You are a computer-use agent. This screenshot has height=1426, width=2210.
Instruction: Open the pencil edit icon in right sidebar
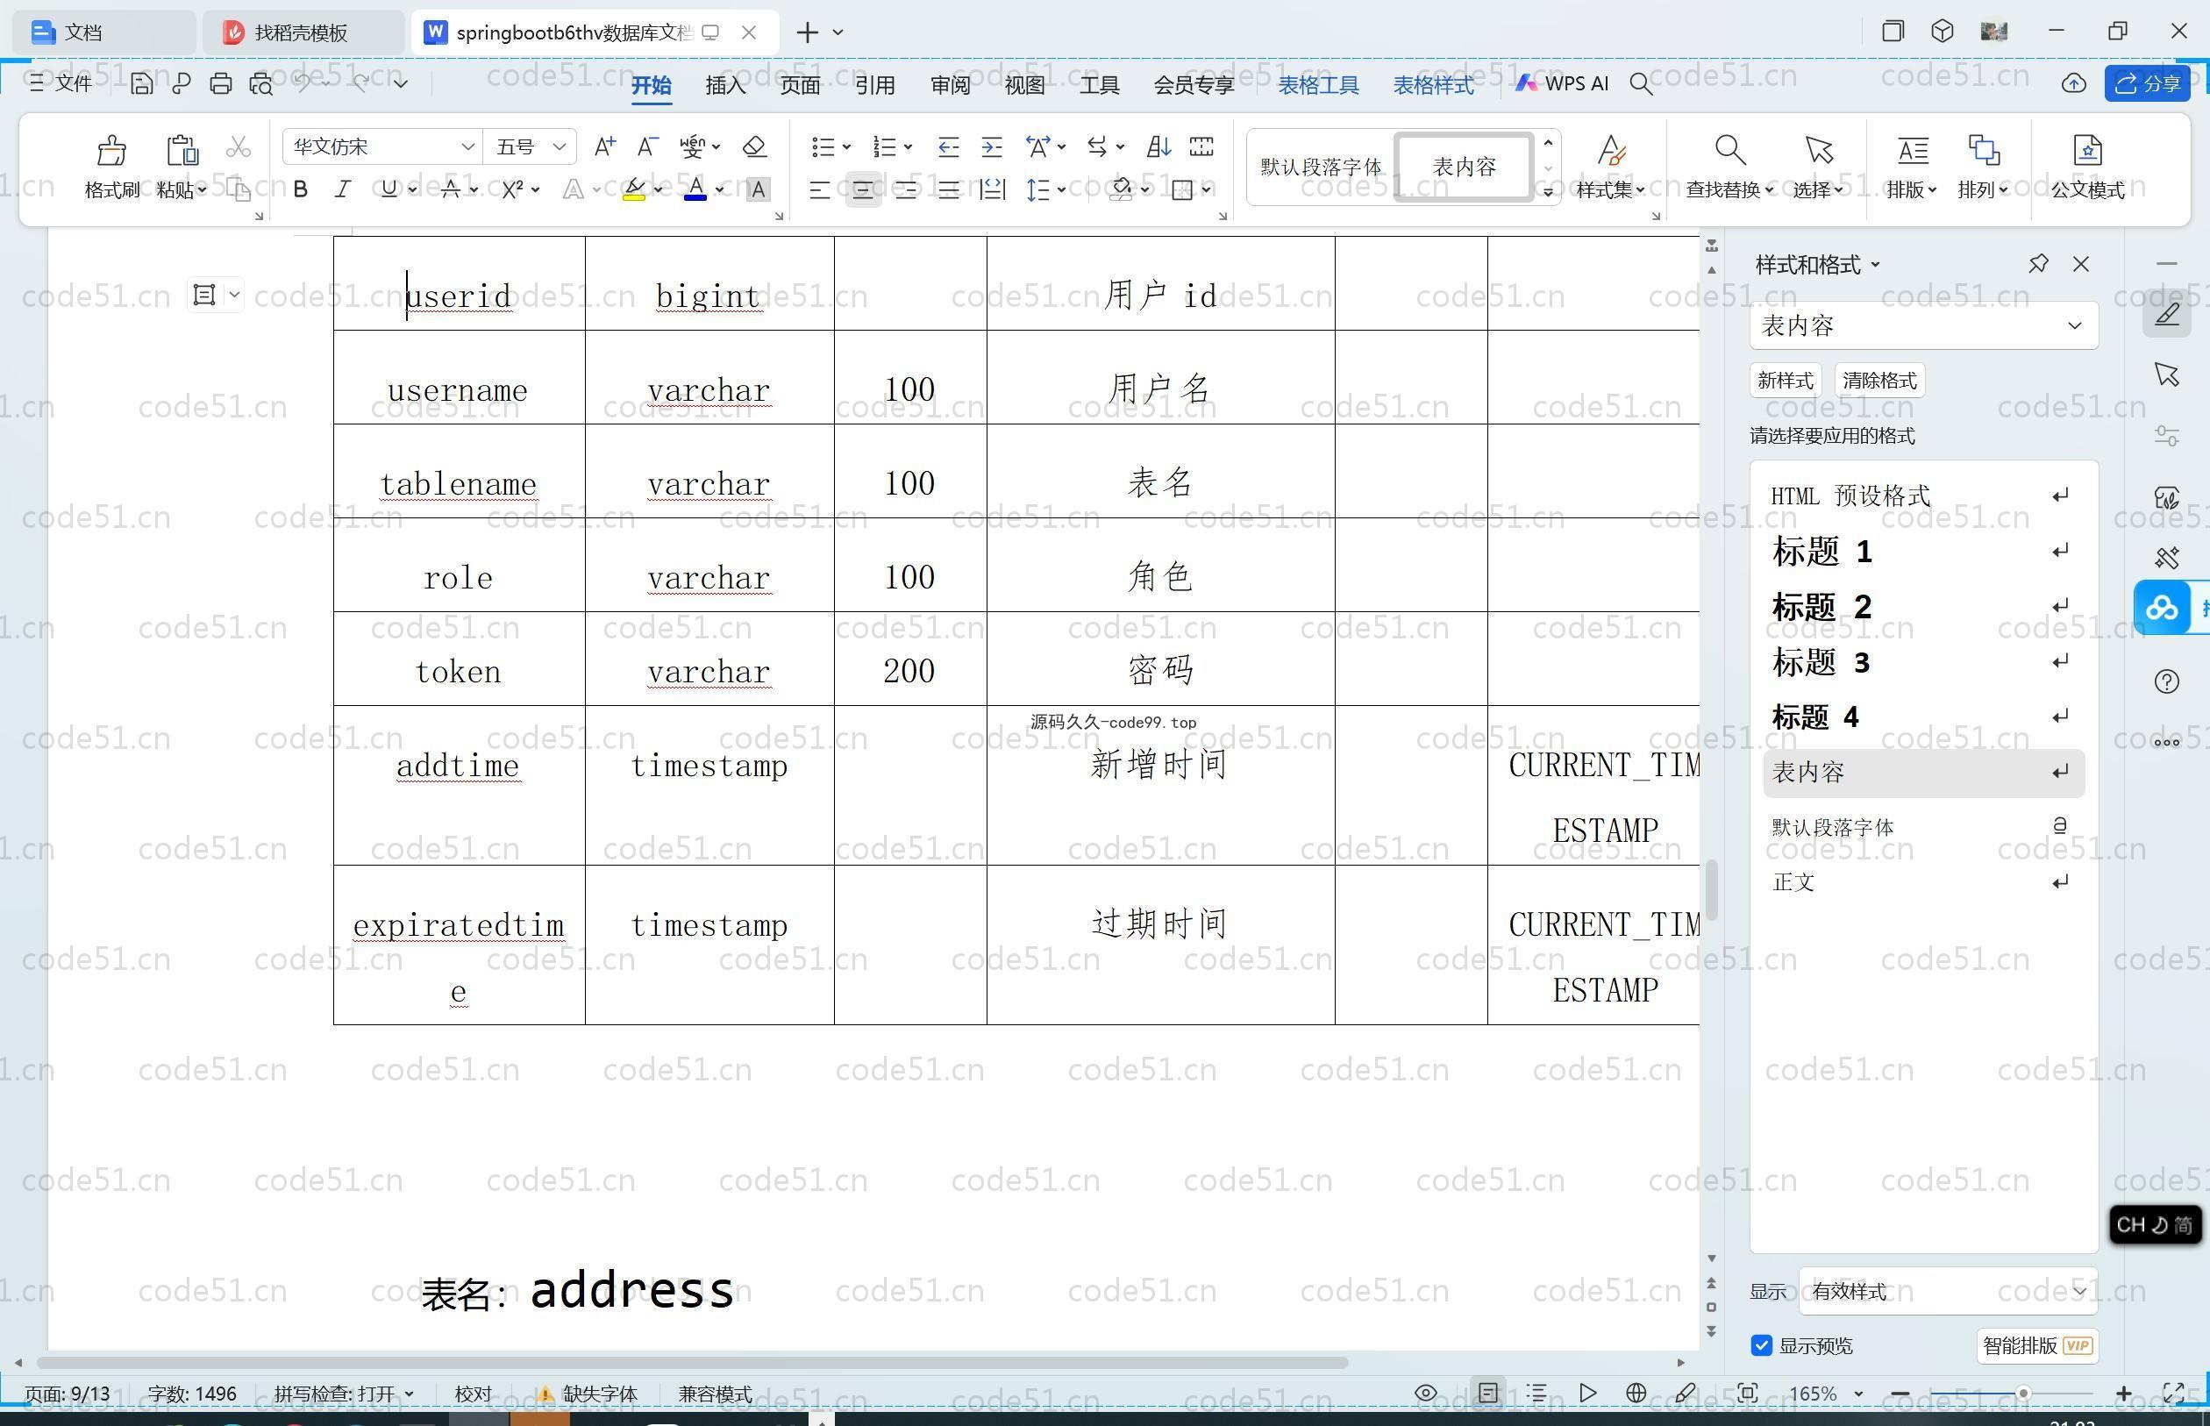2166,314
